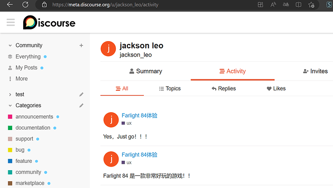This screenshot has height=188, width=333.
Task: Select the Activity tab
Action: [x=233, y=71]
